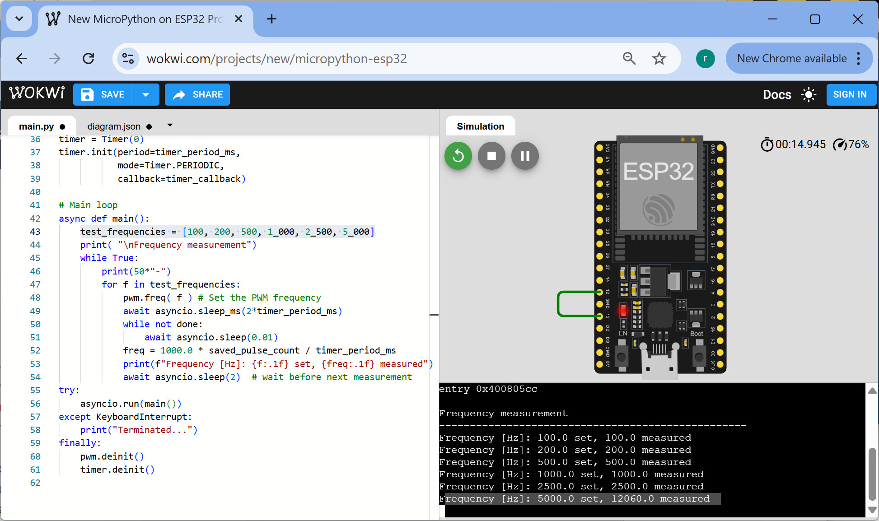The width and height of the screenshot is (879, 521).
Task: Open the zoom magnifier icon in address bar
Action: tap(629, 59)
